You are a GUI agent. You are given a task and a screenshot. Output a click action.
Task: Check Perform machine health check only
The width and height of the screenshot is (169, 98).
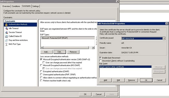point(41,81)
